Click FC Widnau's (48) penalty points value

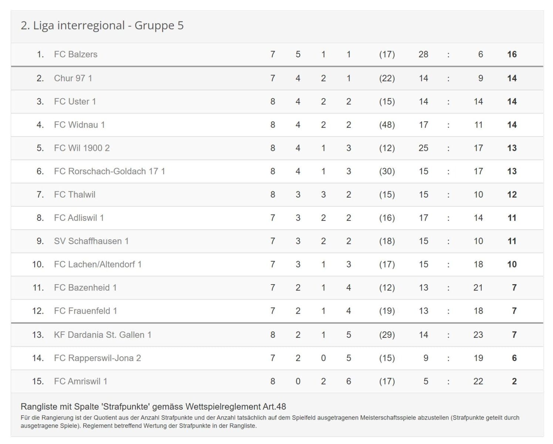pyautogui.click(x=387, y=125)
